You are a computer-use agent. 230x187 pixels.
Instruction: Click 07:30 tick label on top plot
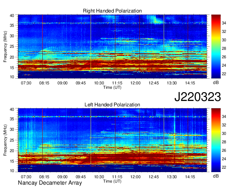[x=26, y=83]
